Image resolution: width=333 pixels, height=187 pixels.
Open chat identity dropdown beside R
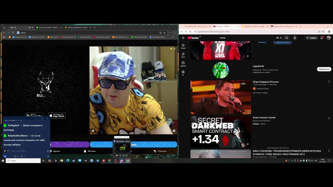[x=8, y=151]
